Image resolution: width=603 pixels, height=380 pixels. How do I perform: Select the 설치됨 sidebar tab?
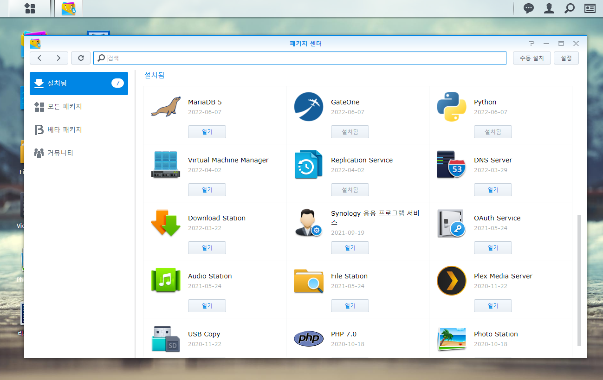[79, 84]
